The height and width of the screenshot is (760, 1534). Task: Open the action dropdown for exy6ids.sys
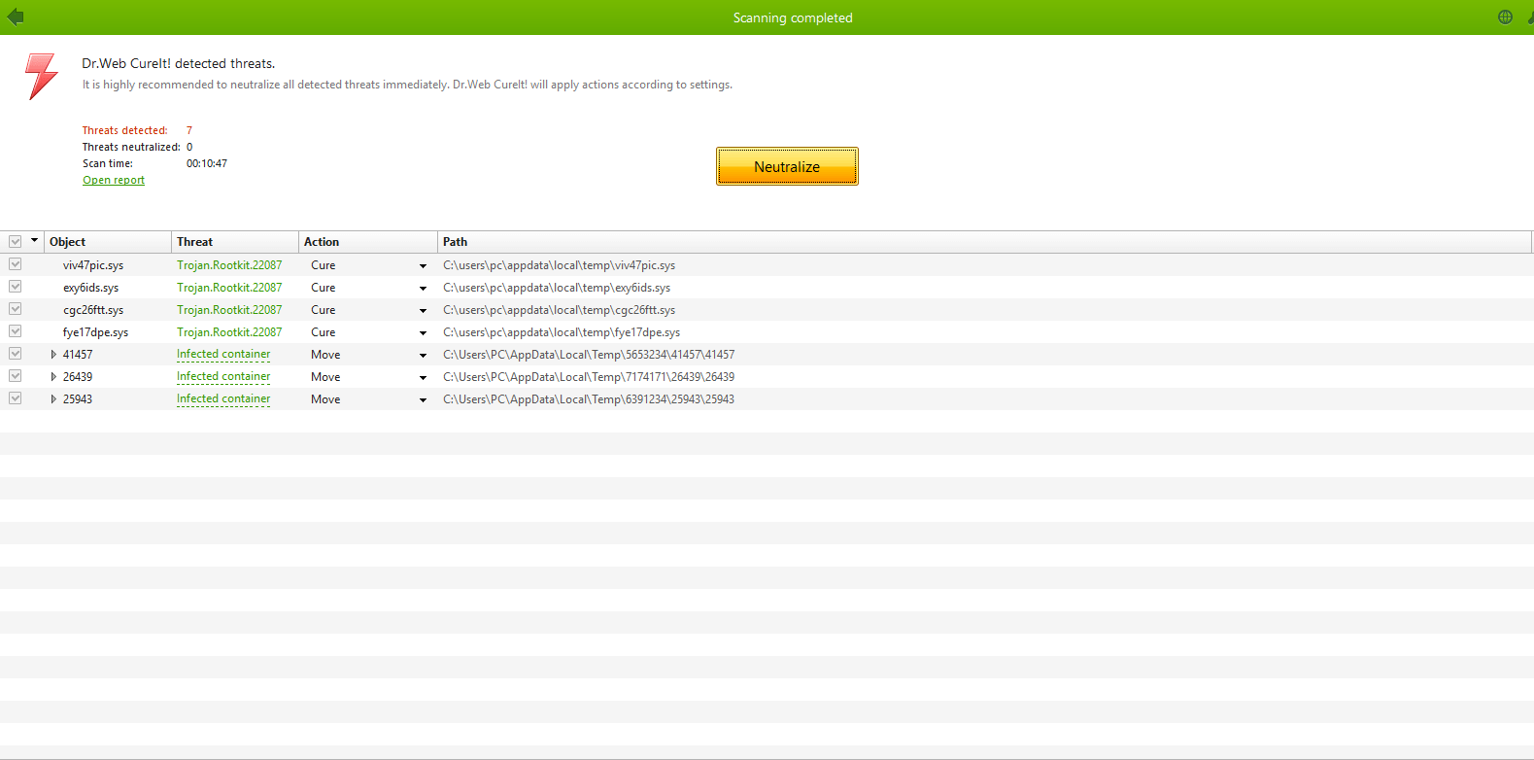click(423, 288)
